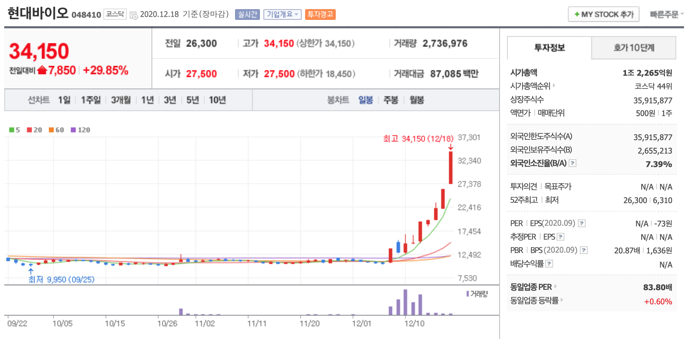
Task: Click 거래량 legend in volume chart
Action: click(x=477, y=294)
